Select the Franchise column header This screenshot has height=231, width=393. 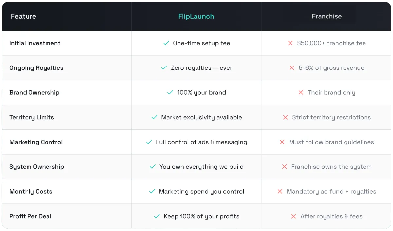(x=327, y=16)
